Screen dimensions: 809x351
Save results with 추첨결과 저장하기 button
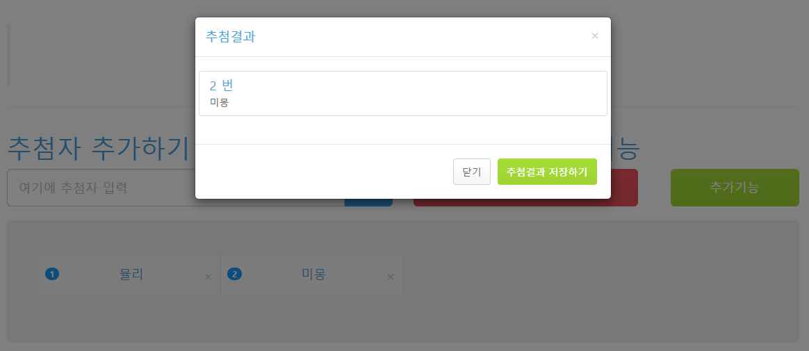click(x=547, y=172)
